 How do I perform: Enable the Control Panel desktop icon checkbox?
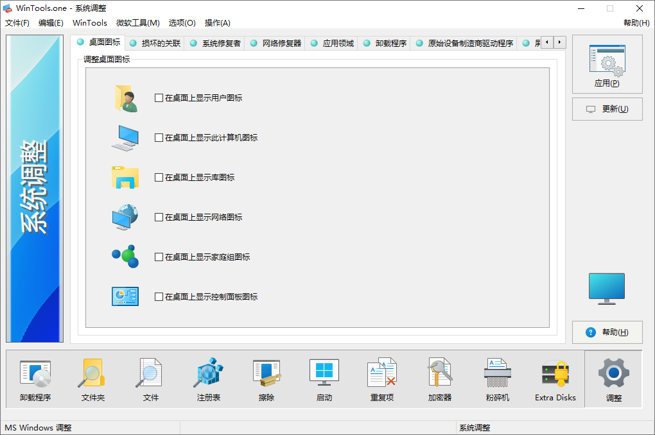click(x=157, y=296)
